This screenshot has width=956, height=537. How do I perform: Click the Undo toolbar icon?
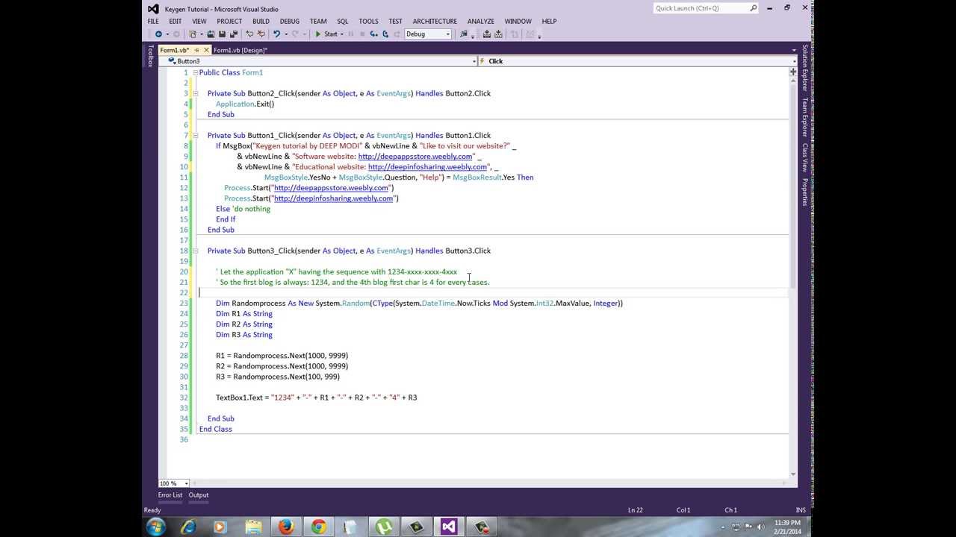pos(276,34)
